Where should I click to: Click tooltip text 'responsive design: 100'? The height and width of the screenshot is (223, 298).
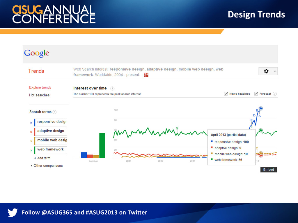coord(231,142)
